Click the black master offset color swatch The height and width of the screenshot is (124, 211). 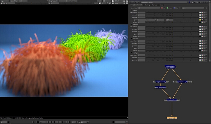pyautogui.click(x=200, y=22)
